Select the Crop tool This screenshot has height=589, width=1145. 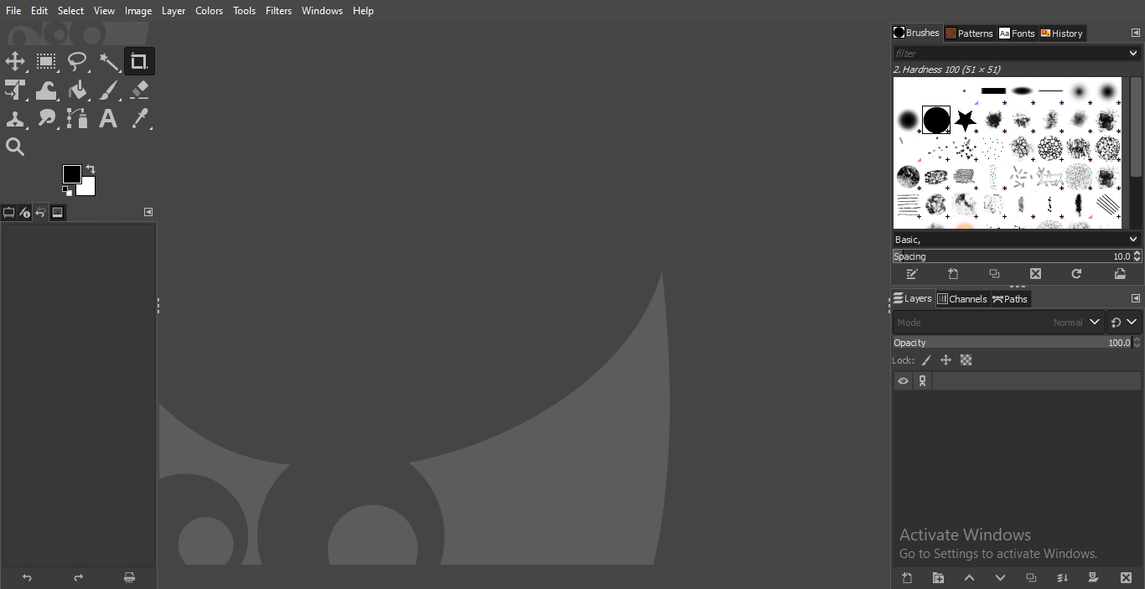pos(139,61)
